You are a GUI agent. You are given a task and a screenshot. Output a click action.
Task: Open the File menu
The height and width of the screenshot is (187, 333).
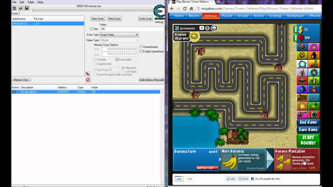click(x=14, y=2)
